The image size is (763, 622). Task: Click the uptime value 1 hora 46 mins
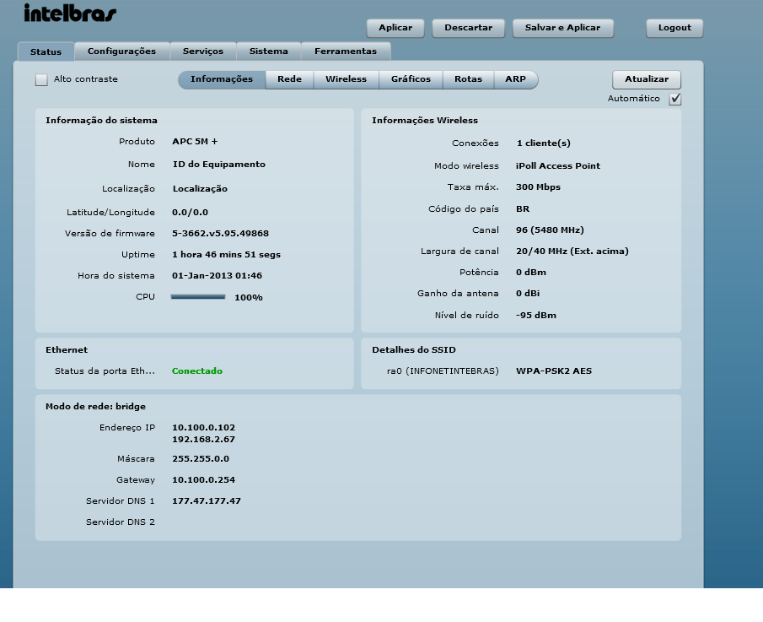(x=226, y=255)
